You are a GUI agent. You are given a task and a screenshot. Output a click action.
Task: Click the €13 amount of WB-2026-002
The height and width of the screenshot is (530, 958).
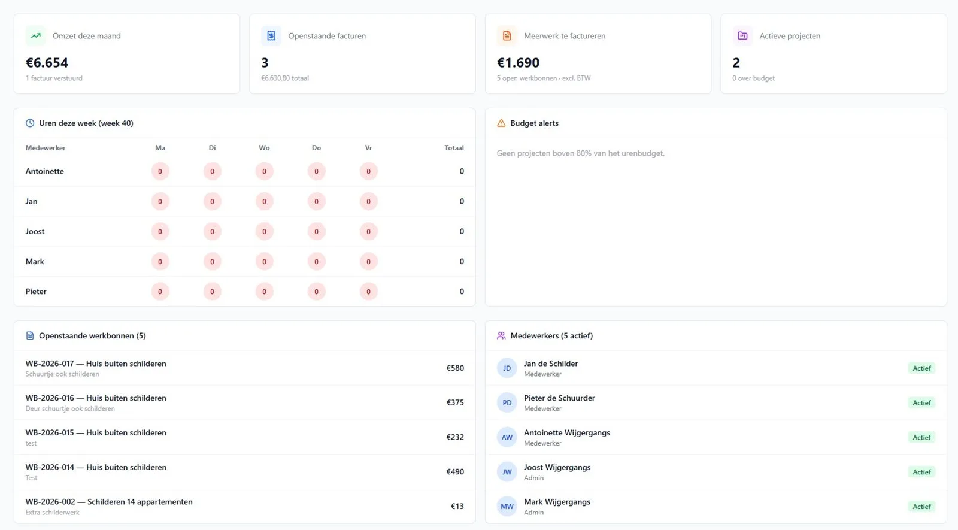tap(457, 507)
